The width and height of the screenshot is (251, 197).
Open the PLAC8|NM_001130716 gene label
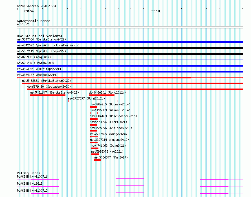click(x=32, y=176)
